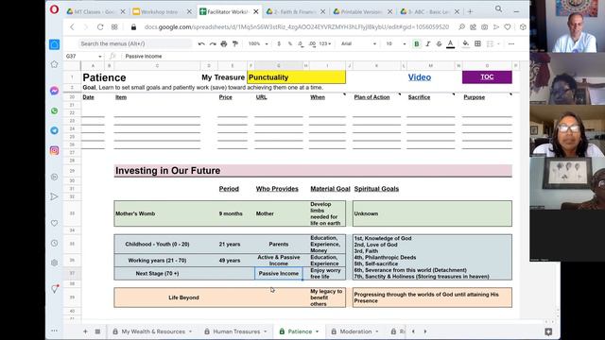The image size is (605, 340).
Task: Show more toolbar options
Action: coord(511,44)
